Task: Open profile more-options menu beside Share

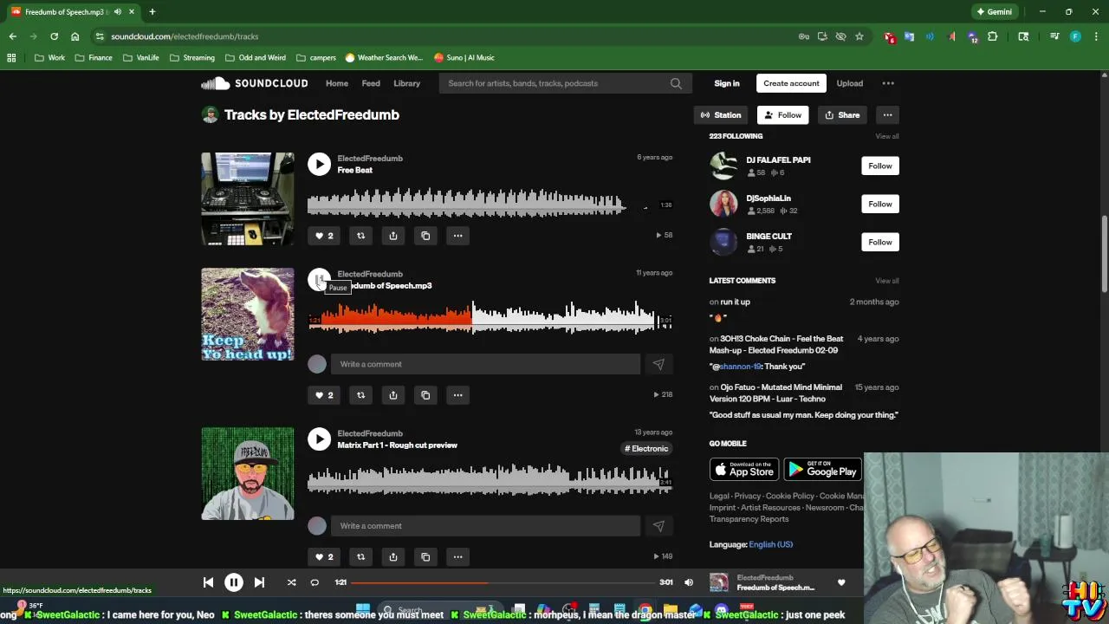Action: coord(887,115)
